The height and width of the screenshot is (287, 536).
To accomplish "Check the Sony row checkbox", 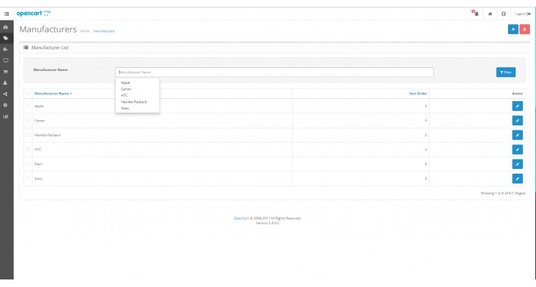I will click(28, 178).
